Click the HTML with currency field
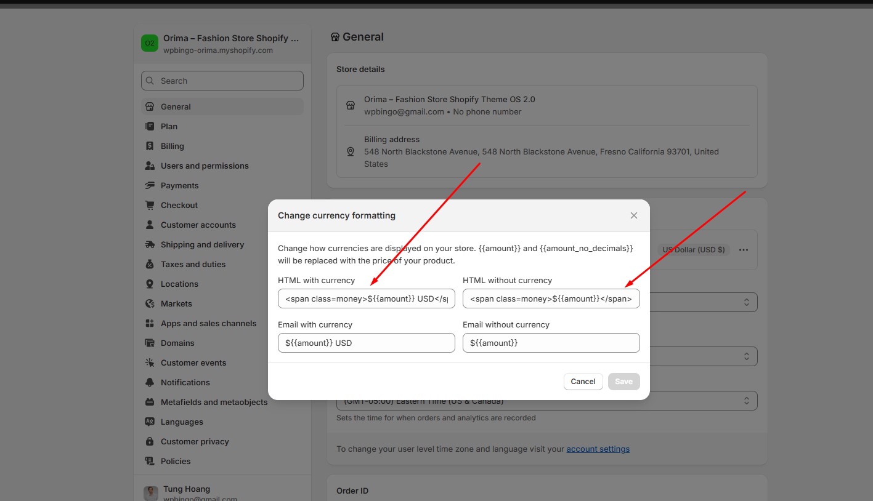 coord(367,299)
